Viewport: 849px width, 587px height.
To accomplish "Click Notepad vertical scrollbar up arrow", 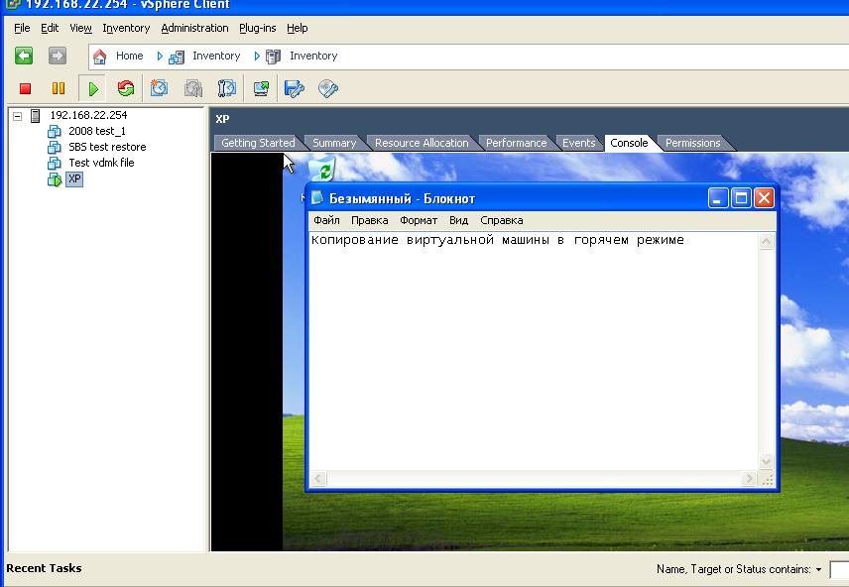I will pos(766,241).
